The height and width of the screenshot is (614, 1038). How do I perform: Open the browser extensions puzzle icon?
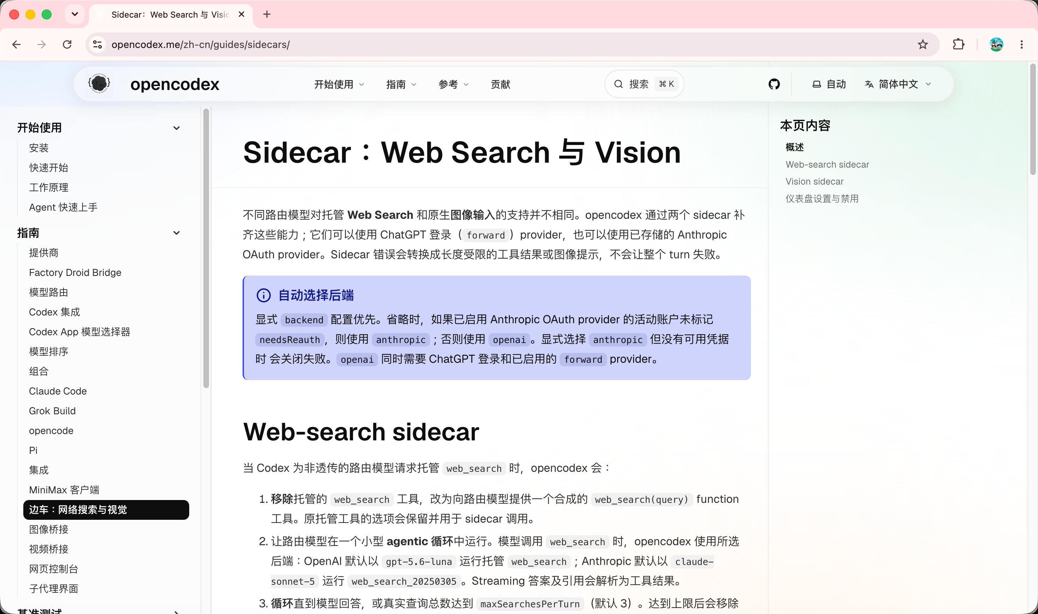pyautogui.click(x=959, y=44)
